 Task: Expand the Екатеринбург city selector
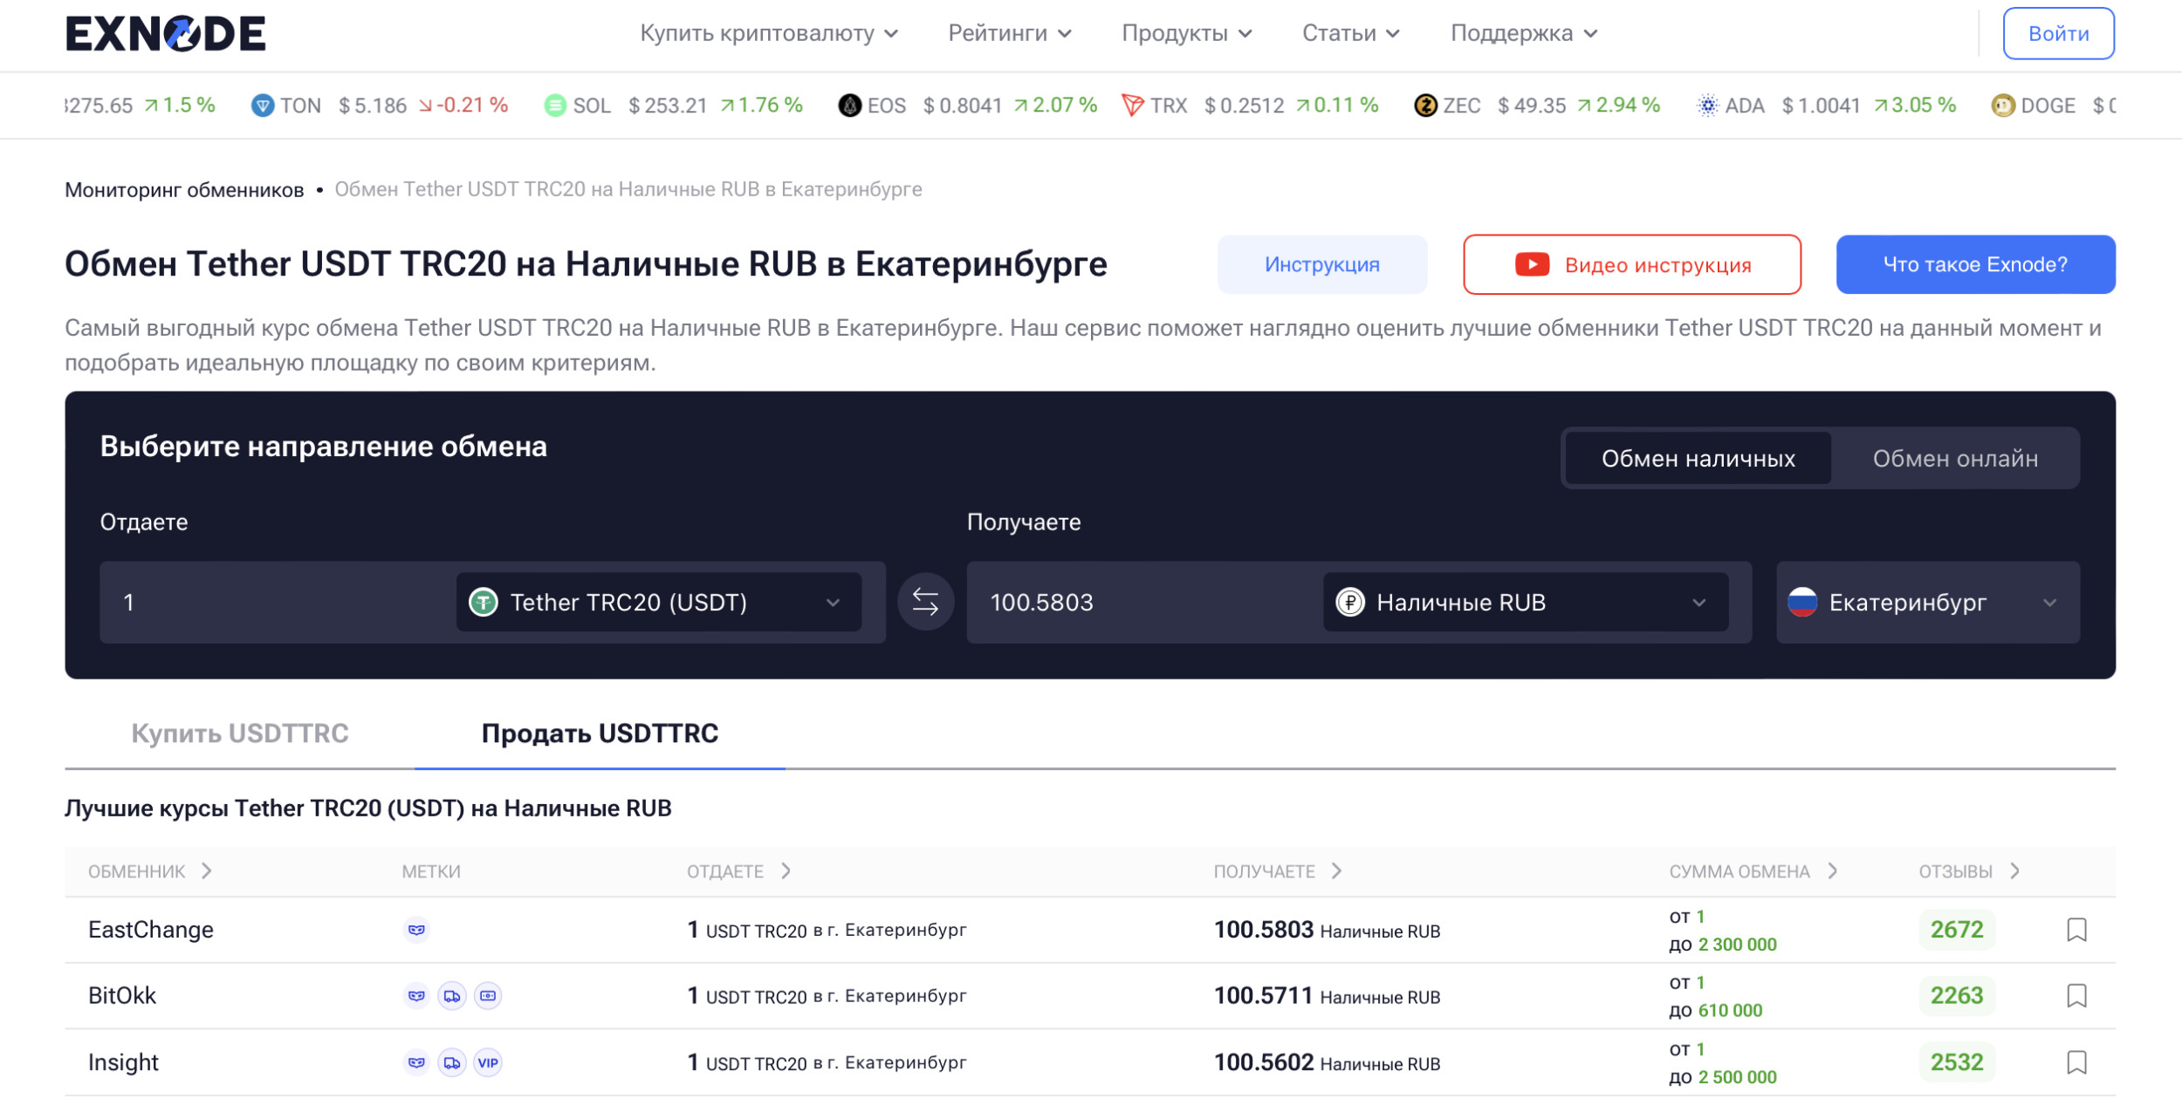(x=1927, y=602)
